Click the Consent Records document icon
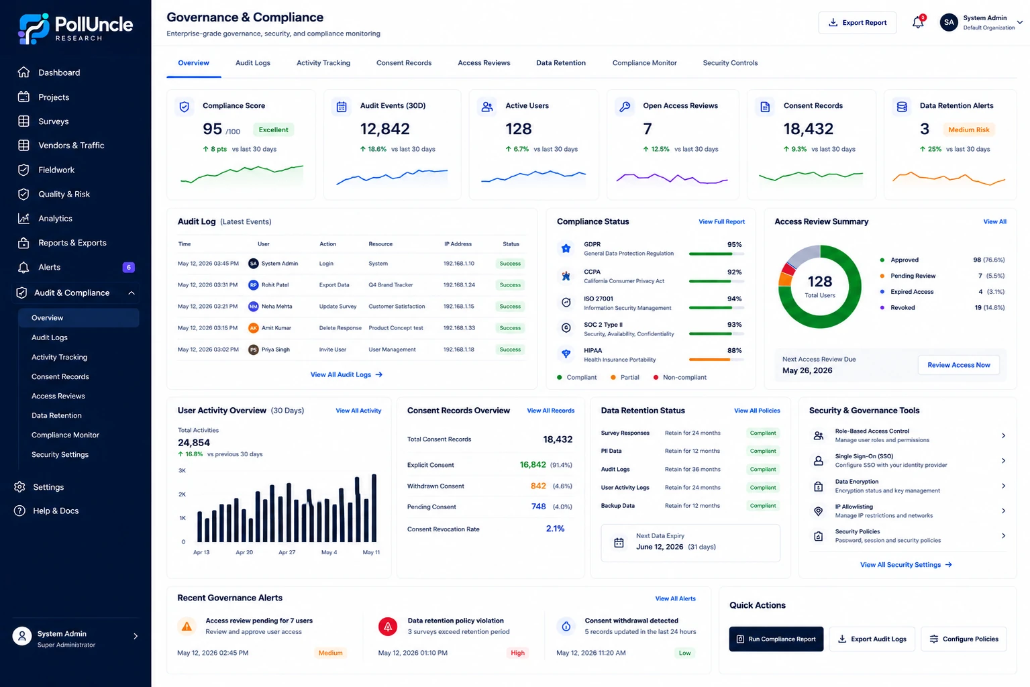The width and height of the screenshot is (1030, 687). click(765, 107)
